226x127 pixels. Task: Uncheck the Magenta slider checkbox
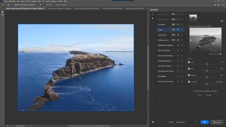tap(189, 75)
